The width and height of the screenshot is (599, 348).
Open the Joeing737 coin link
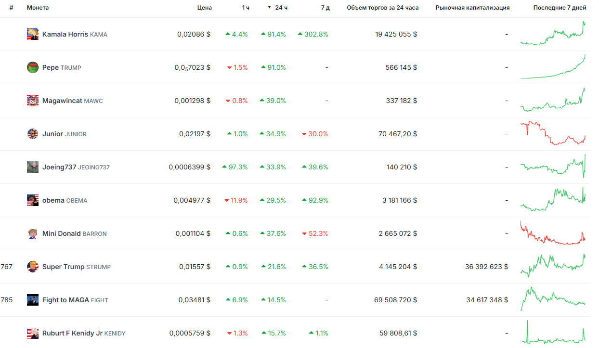pos(76,167)
